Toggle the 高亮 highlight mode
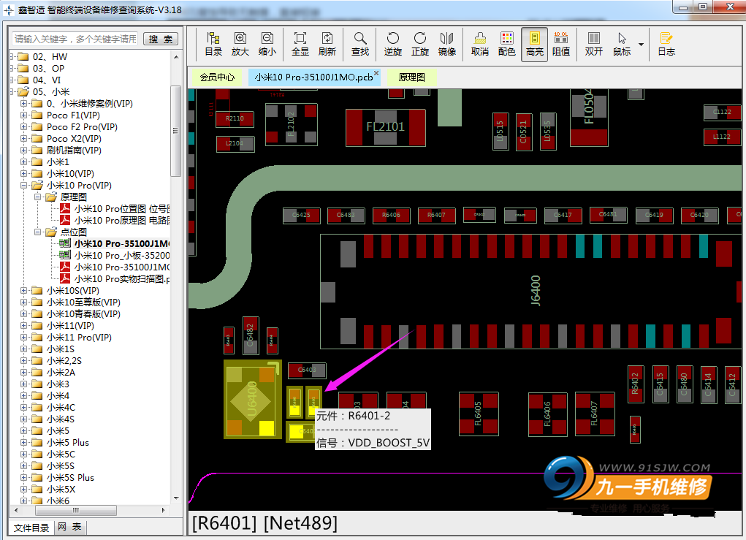Viewport: 746px width, 540px height. coord(534,45)
